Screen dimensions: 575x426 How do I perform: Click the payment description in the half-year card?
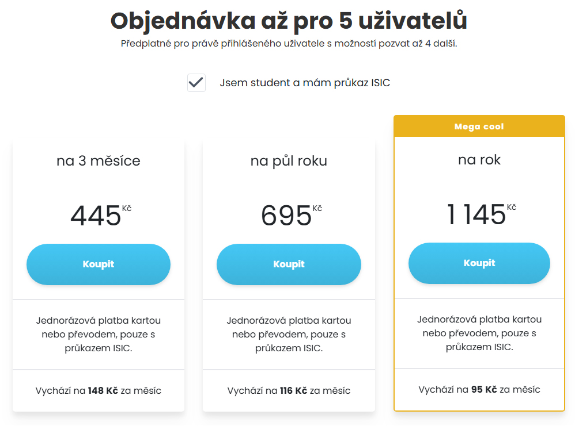[x=289, y=334]
